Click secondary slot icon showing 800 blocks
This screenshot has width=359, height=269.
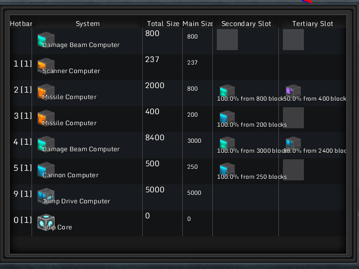[x=227, y=92]
